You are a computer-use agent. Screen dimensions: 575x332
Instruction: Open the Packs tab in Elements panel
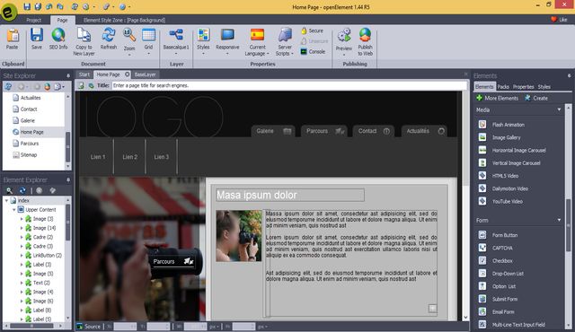point(503,87)
